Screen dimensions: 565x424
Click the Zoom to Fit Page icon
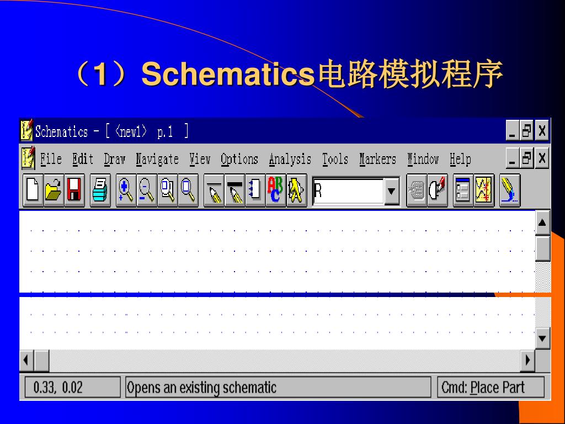(x=189, y=190)
